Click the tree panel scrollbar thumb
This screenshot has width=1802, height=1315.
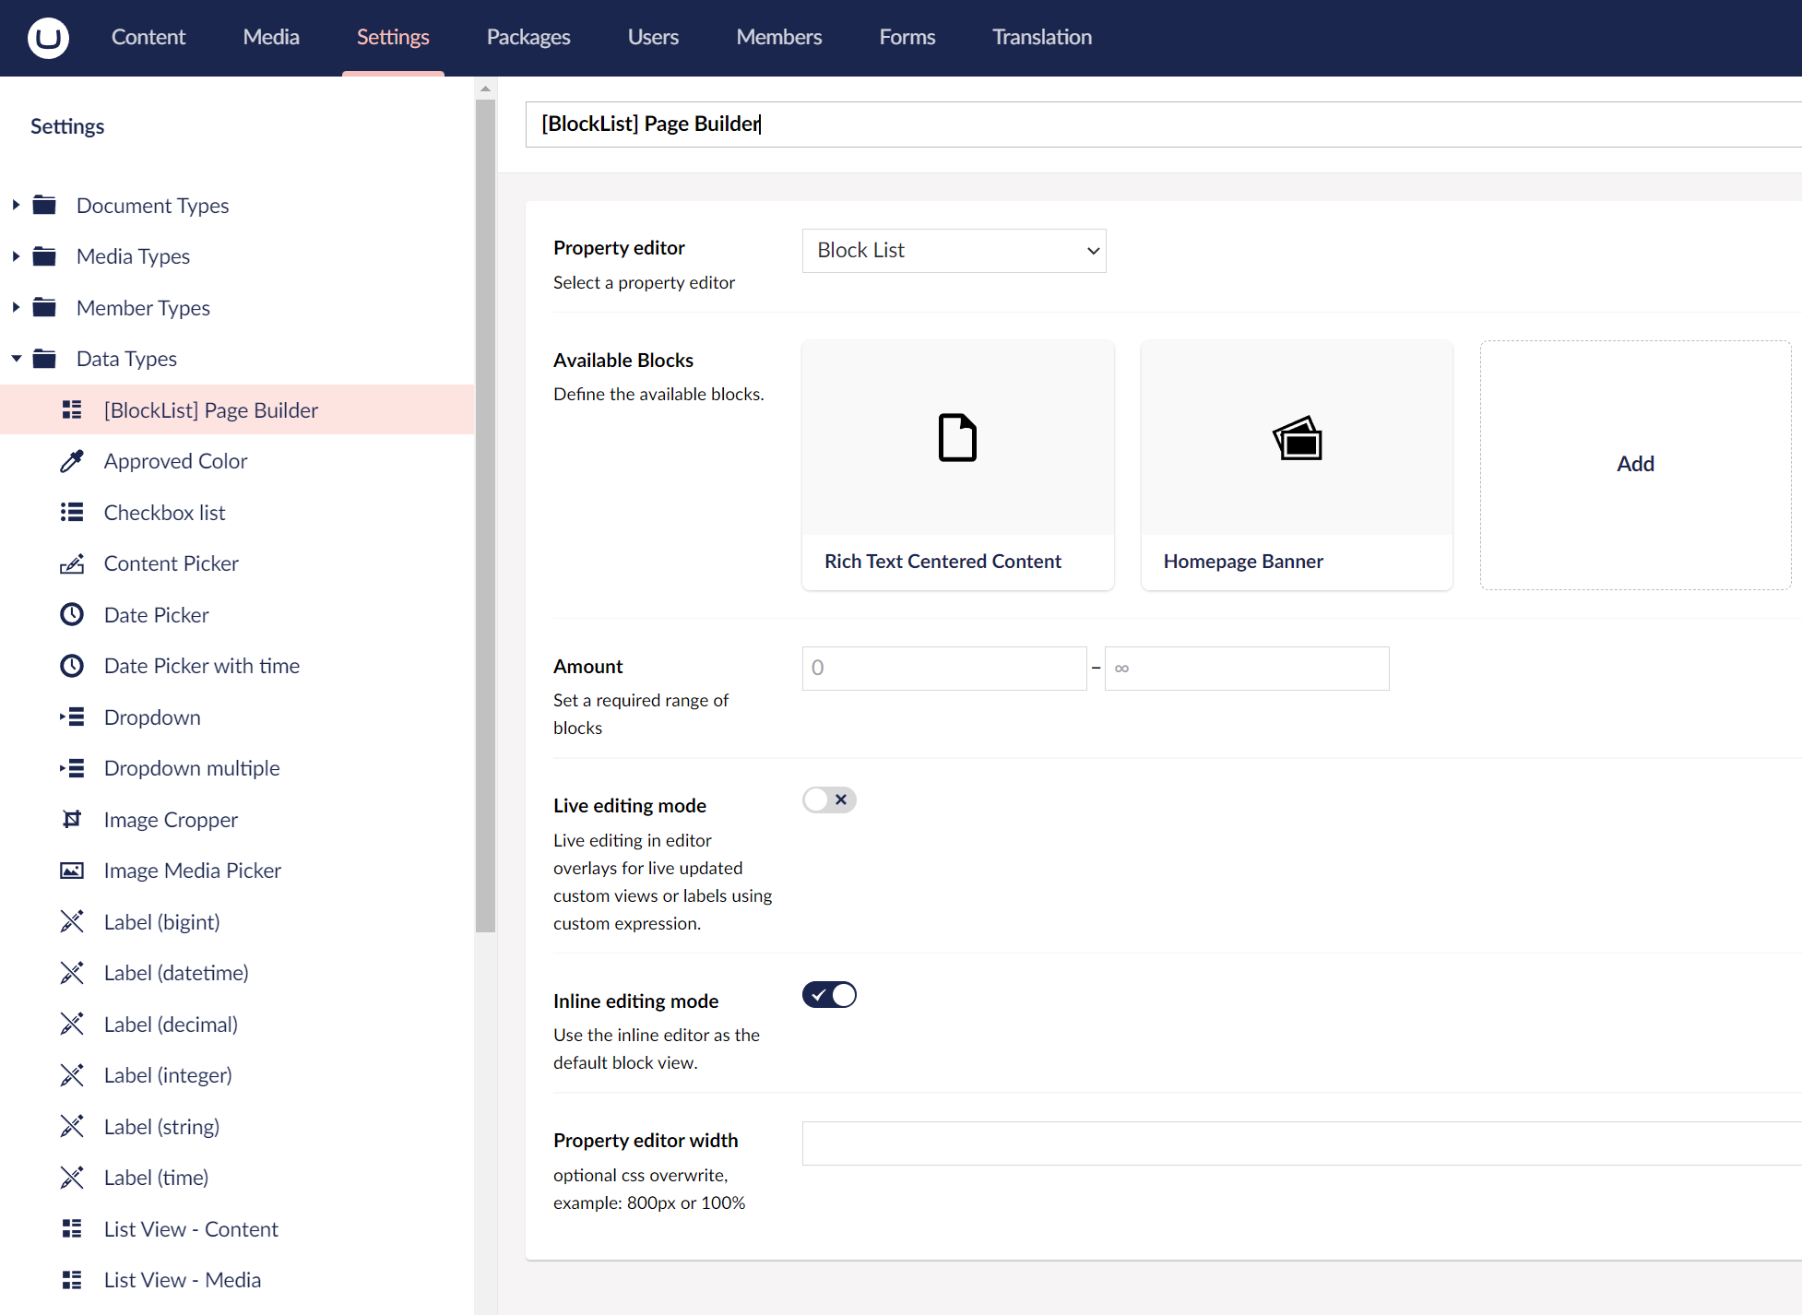click(x=486, y=516)
